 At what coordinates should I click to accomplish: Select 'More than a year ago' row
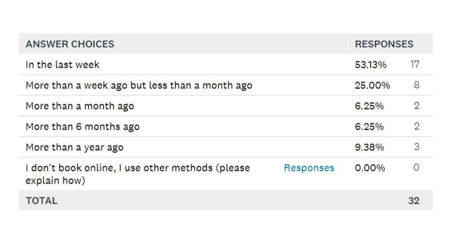coord(75,148)
